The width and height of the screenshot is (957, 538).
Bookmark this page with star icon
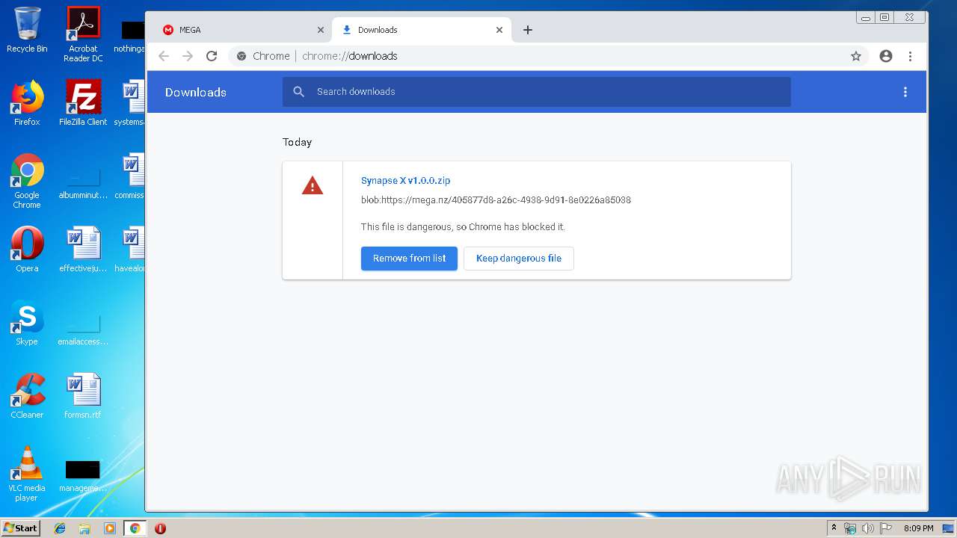point(856,56)
